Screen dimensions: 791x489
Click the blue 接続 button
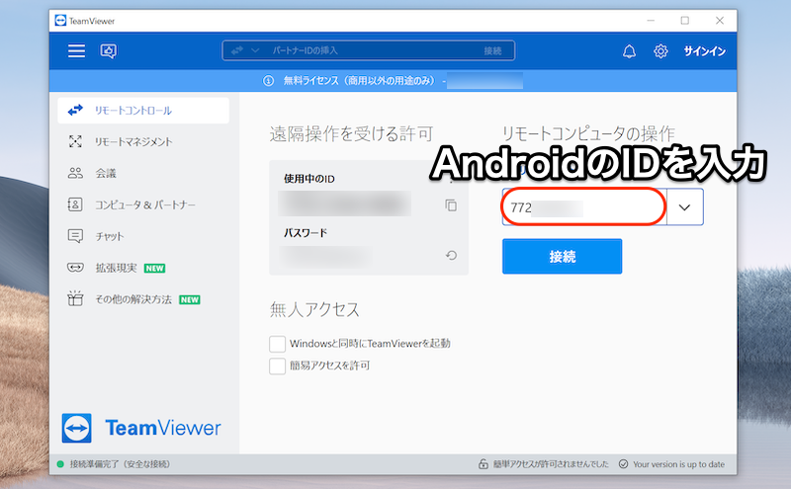tap(562, 256)
